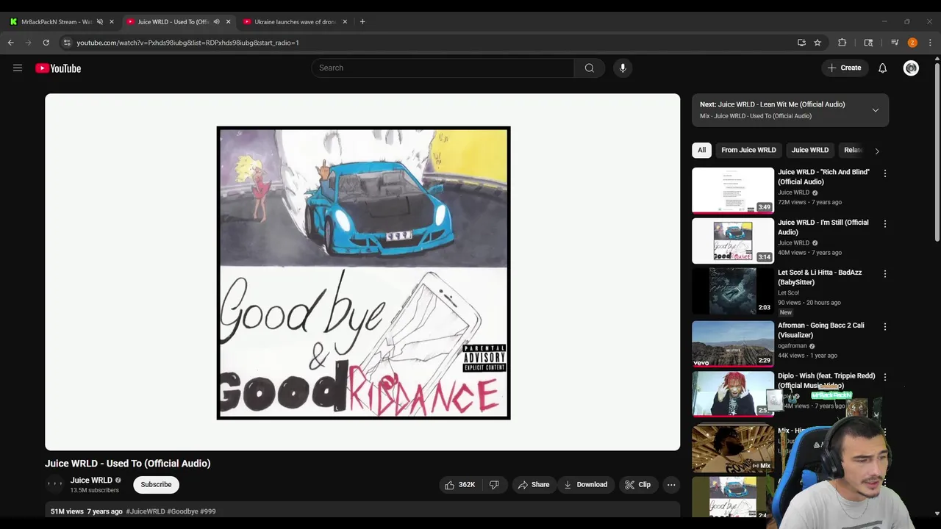
Task: Select the From Juice WRLD chip
Action: pyautogui.click(x=748, y=150)
